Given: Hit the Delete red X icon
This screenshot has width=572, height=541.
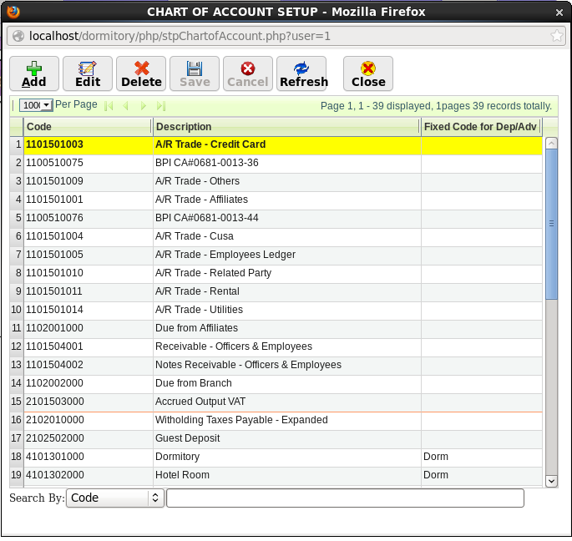Looking at the screenshot, I should coord(141,68).
